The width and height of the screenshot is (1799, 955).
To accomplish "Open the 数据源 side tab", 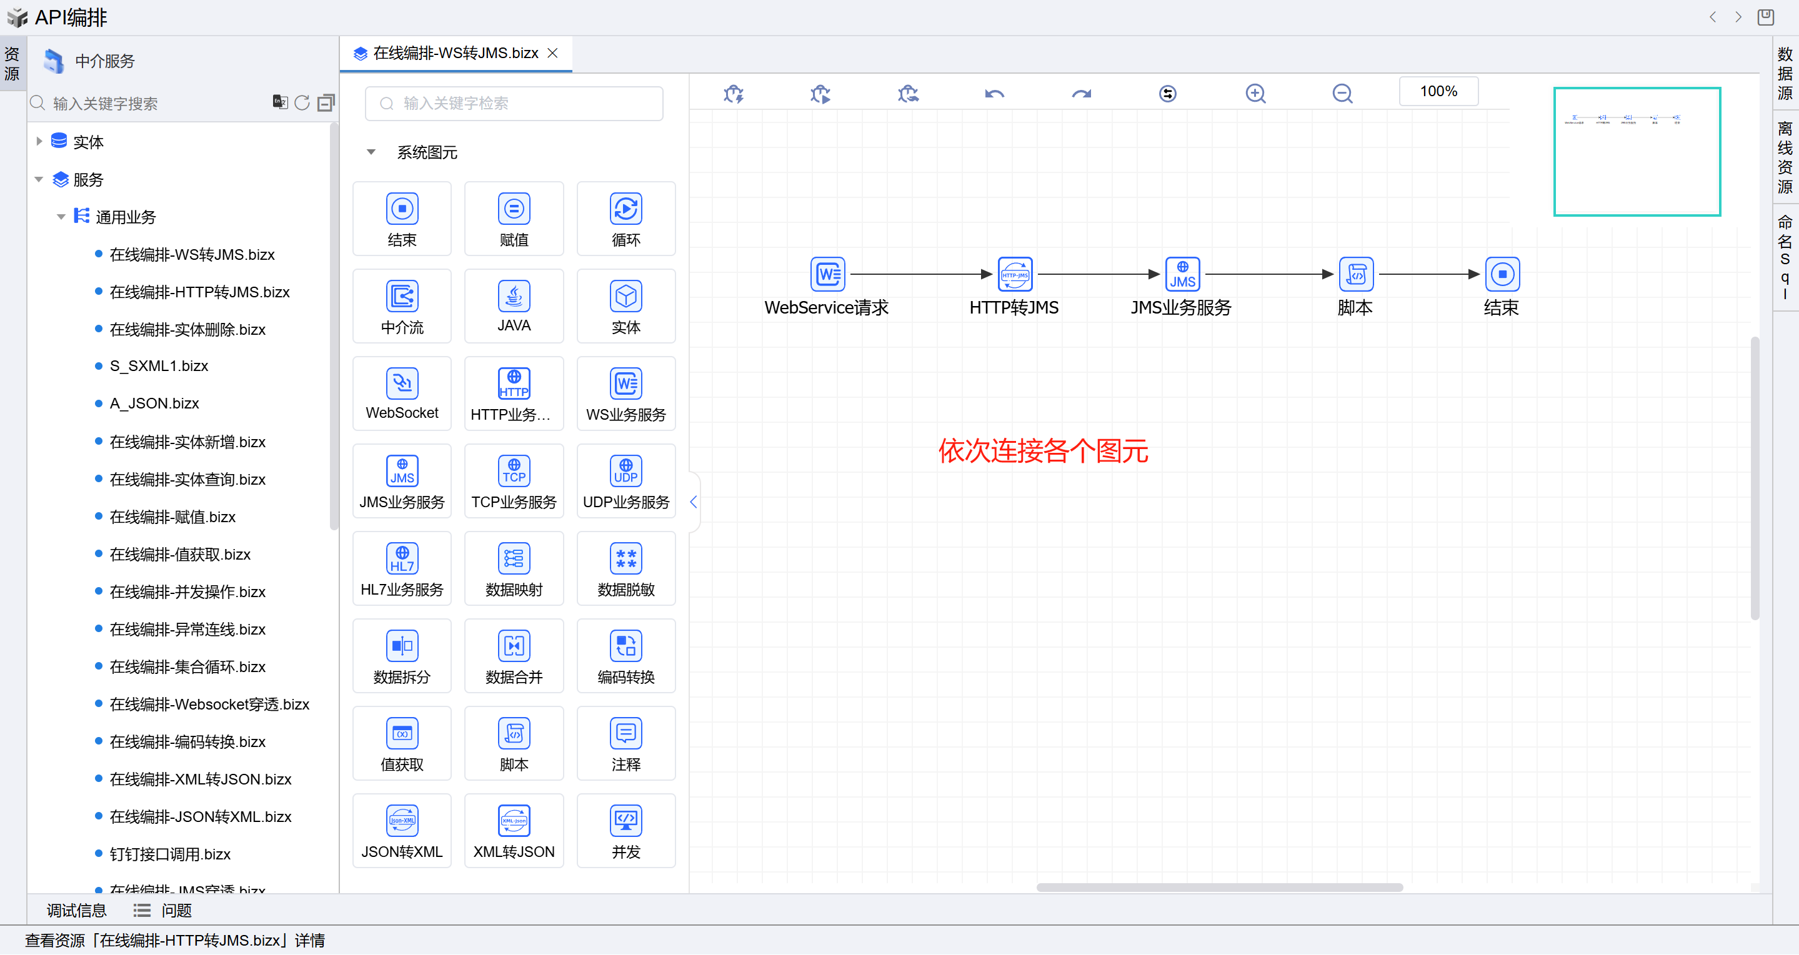I will [1785, 72].
